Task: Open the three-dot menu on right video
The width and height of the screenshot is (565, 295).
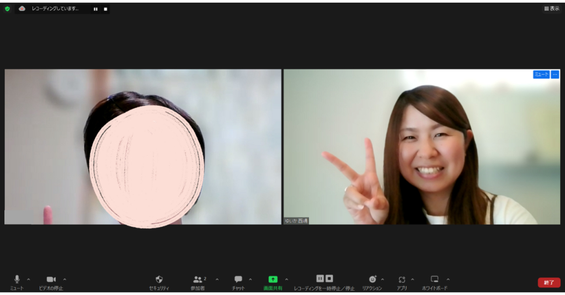Action: (555, 74)
